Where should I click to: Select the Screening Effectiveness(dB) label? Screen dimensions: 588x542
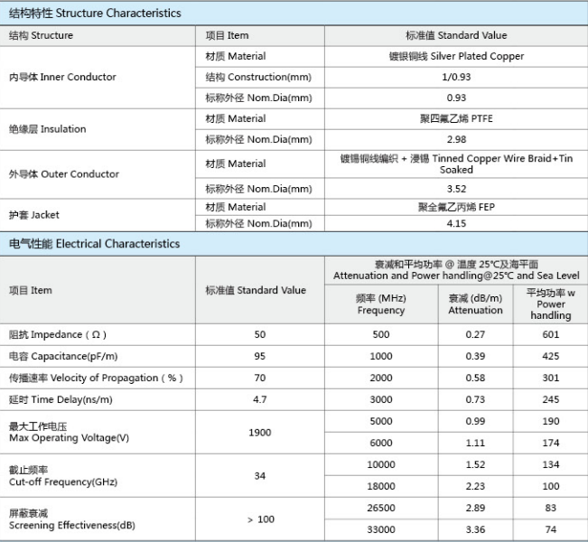[x=72, y=519]
